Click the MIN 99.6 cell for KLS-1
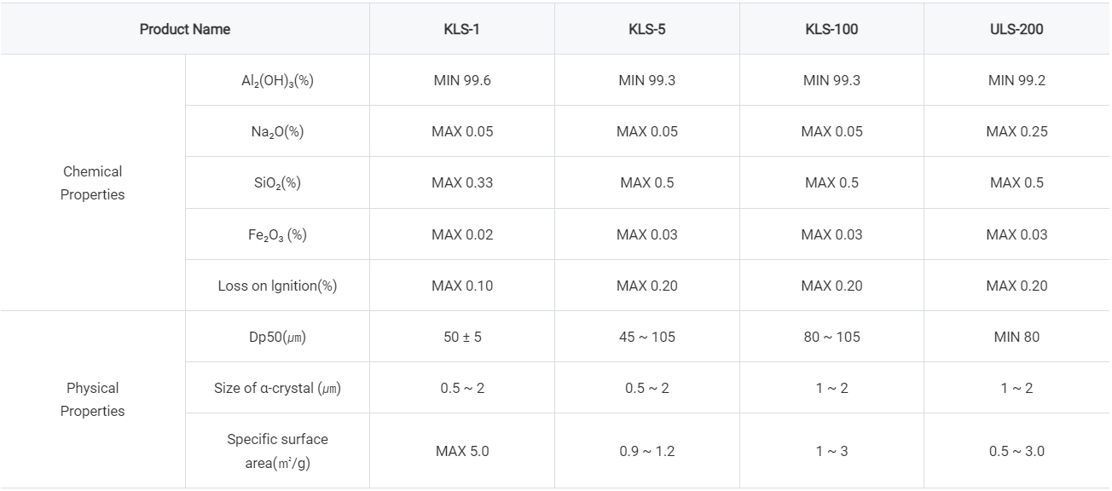1112x491 pixels. click(462, 81)
